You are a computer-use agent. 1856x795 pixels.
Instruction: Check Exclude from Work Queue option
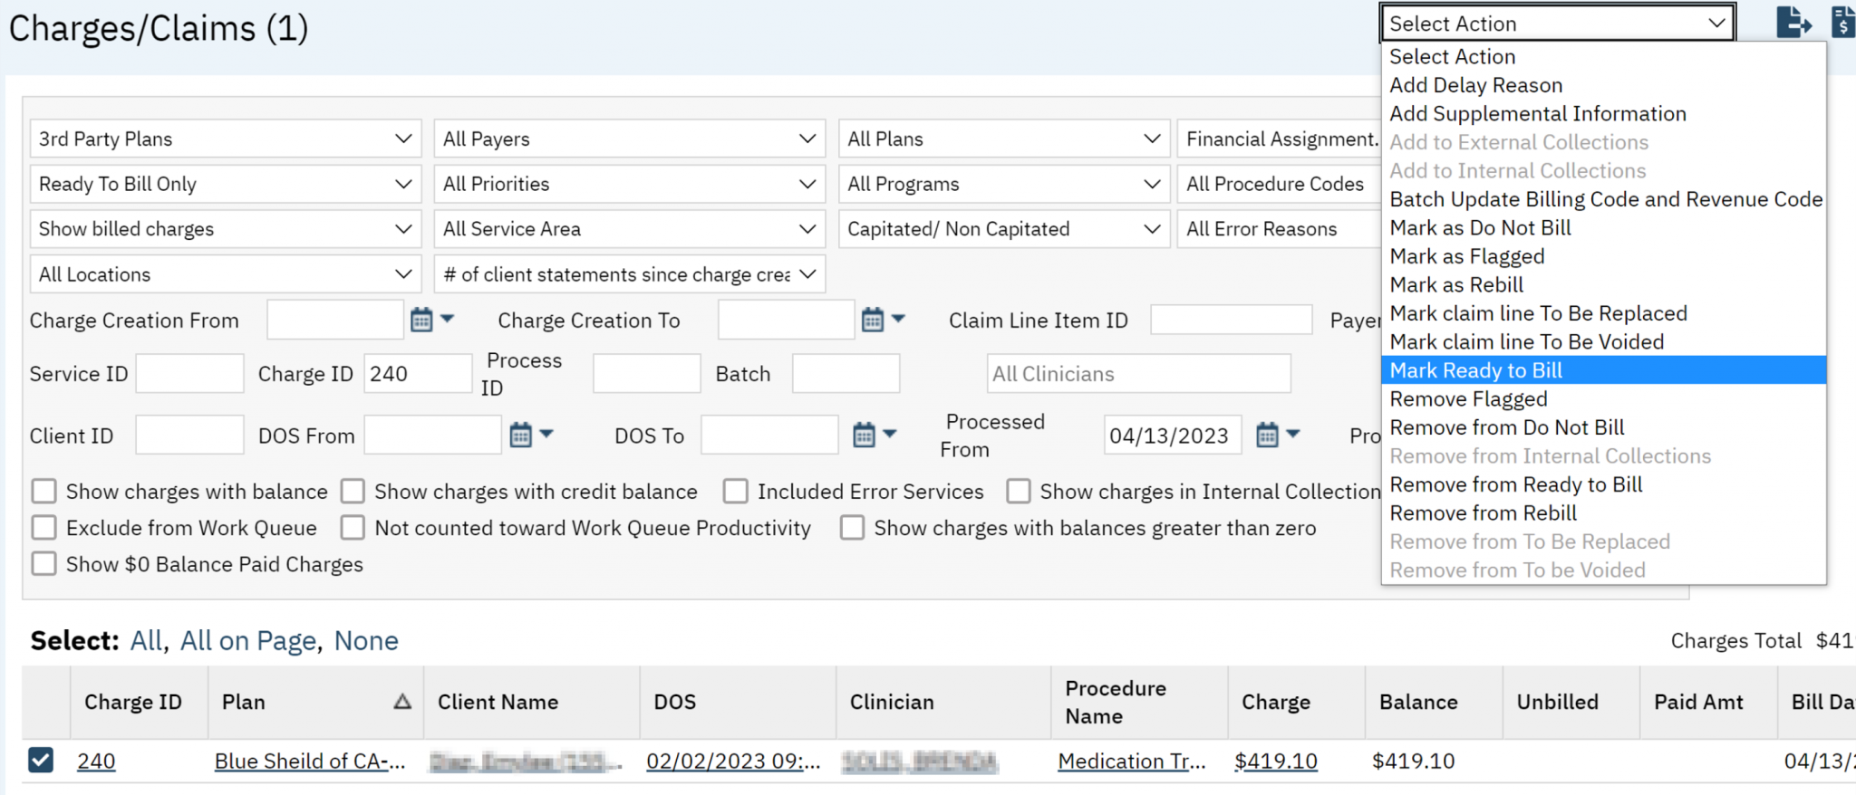[43, 528]
